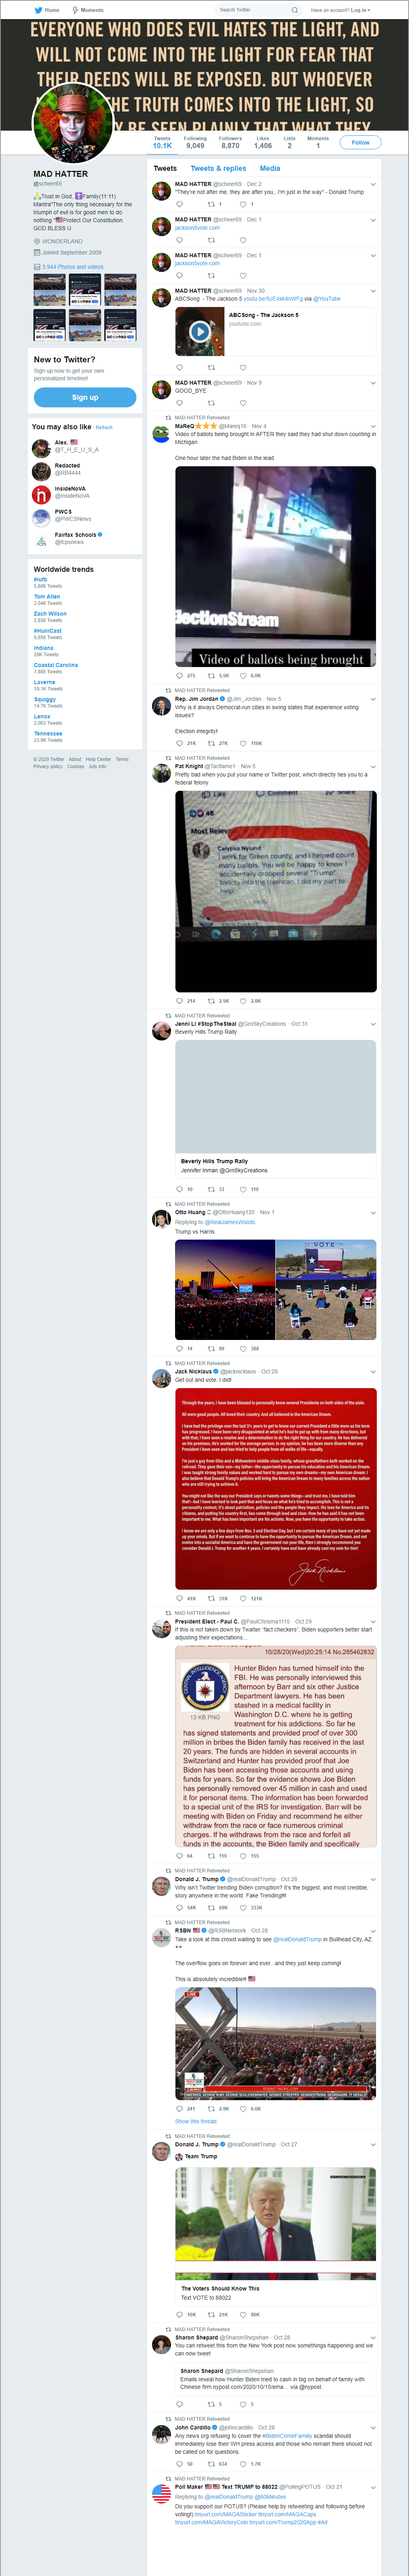Screen dimensions: 409x2576
Task: Open InsideNoVA profile avatar
Action: click(41, 494)
